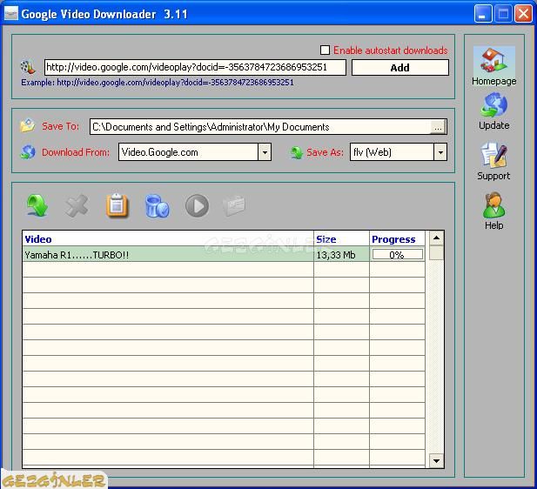Click the gray X remove icon

(77, 205)
